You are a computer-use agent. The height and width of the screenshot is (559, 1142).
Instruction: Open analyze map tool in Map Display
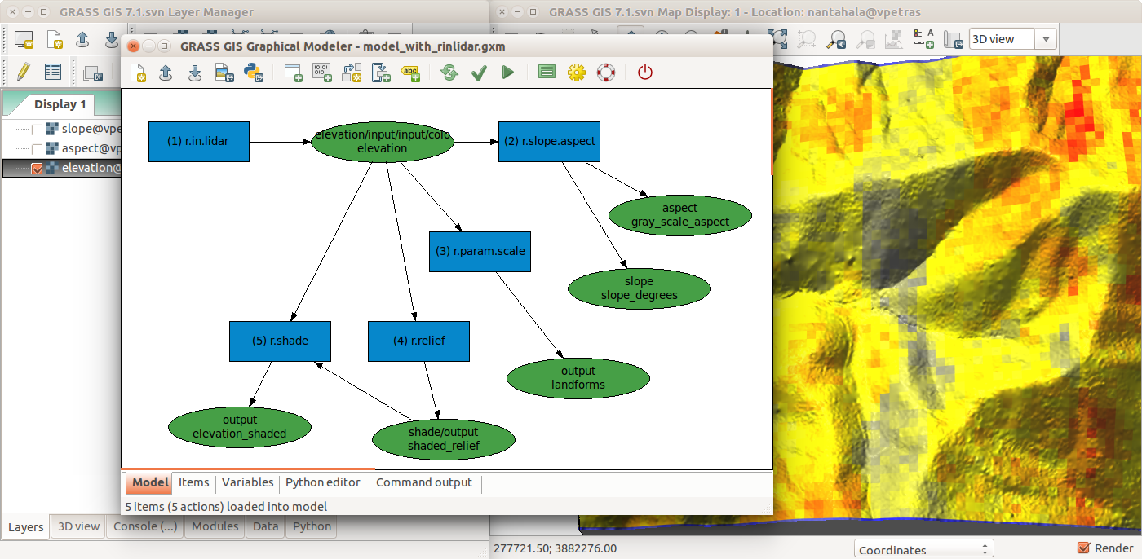pos(896,39)
